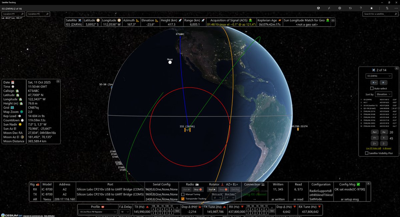Screen dimensions: 400x217
Task: Click the satellite icon in the Satellite header
Action: 79,20
